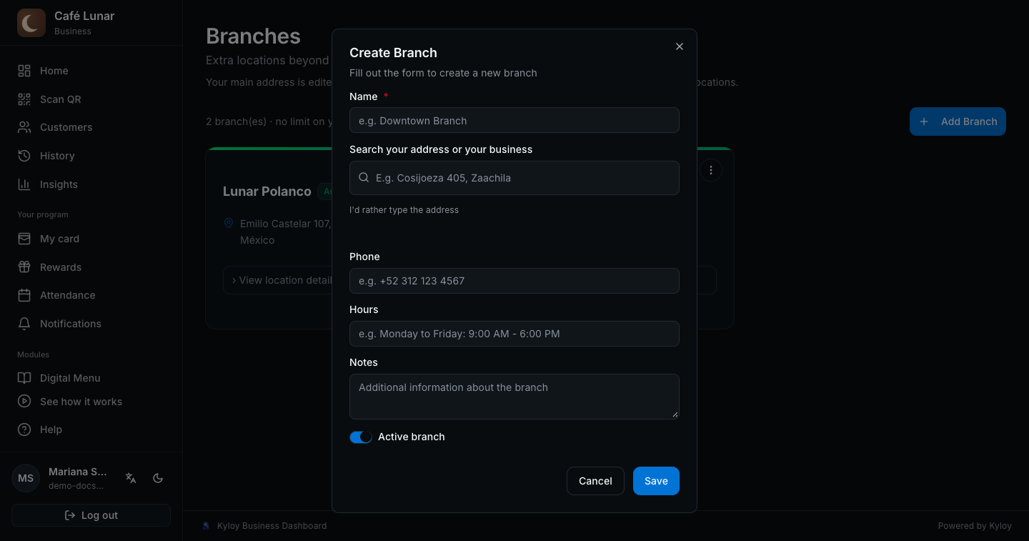1029x541 pixels.
Task: Toggle dark mode with the moon icon
Action: point(159,478)
